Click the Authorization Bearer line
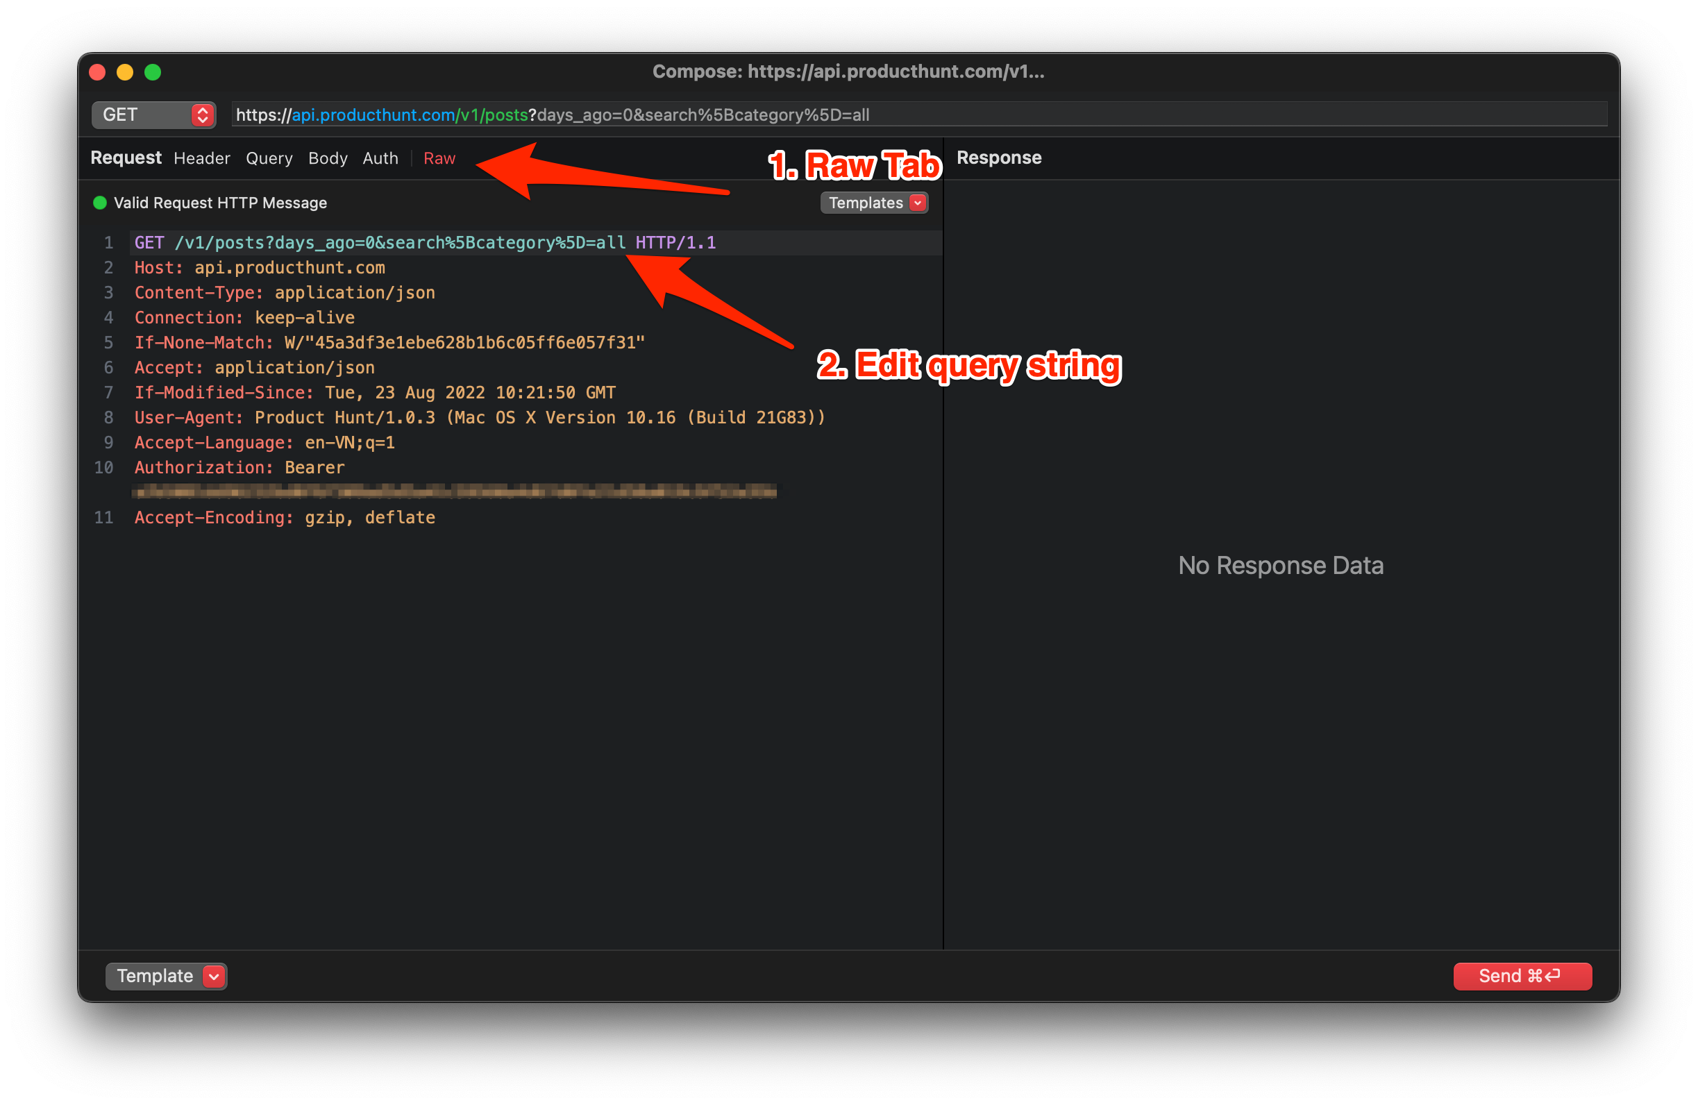The height and width of the screenshot is (1105, 1698). click(239, 468)
